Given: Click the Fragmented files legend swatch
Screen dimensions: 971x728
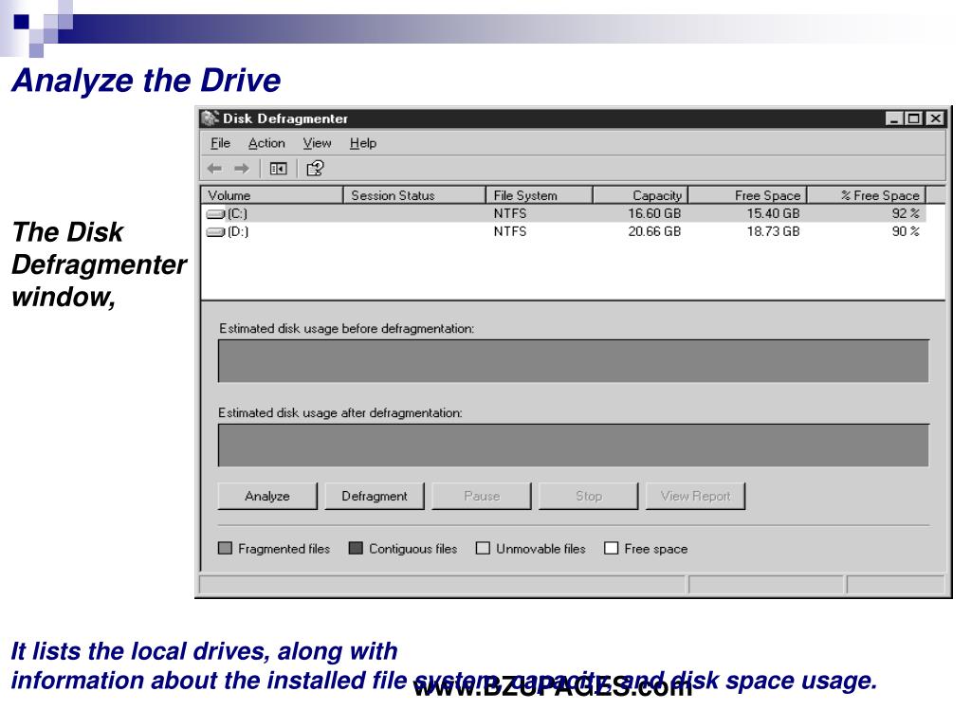Looking at the screenshot, I should tap(226, 549).
